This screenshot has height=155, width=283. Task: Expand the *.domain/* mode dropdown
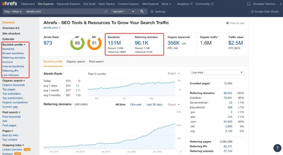click(x=123, y=12)
